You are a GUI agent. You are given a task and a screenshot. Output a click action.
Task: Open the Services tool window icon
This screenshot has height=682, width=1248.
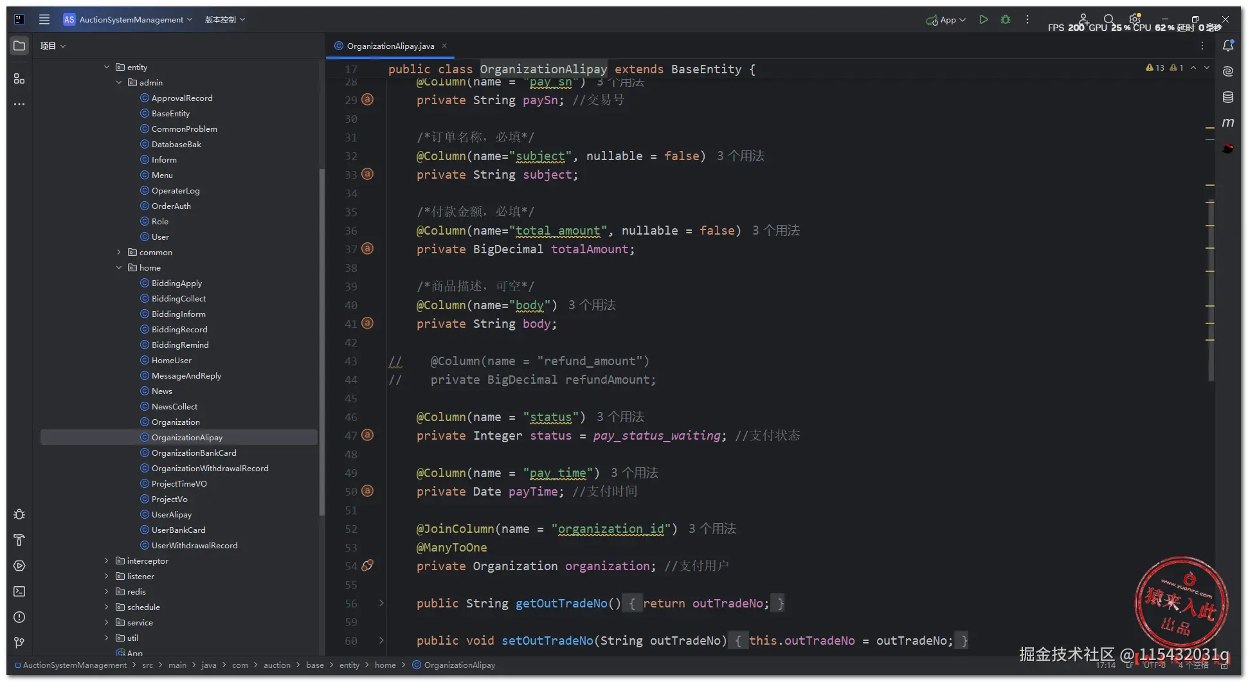coord(19,566)
